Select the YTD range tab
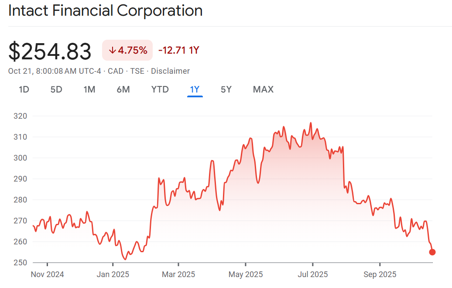 (x=160, y=89)
